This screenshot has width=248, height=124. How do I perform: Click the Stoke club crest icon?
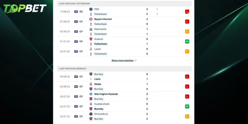click(x=91, y=84)
